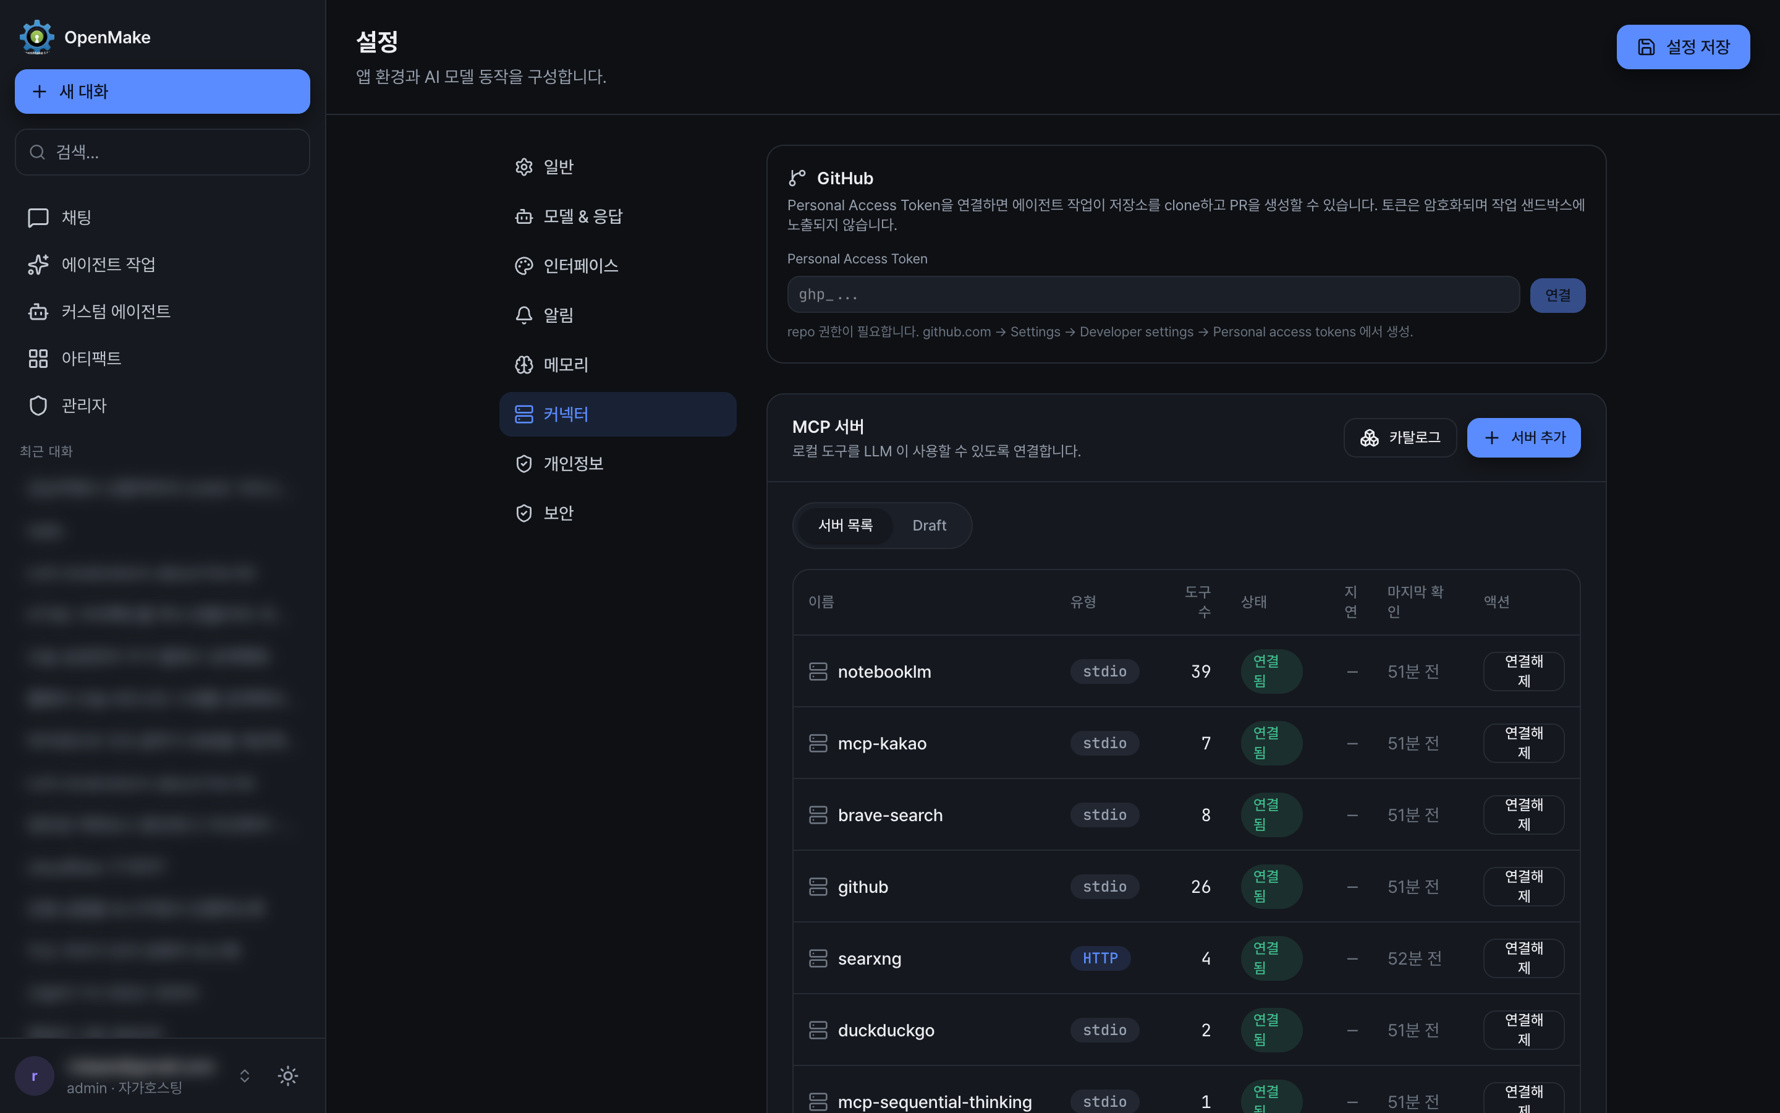
Task: Open 보안 settings section
Action: [x=618, y=513]
